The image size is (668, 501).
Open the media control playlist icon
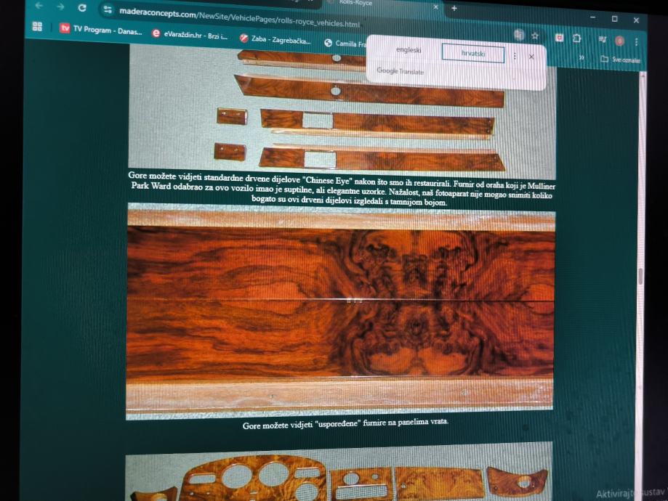603,40
